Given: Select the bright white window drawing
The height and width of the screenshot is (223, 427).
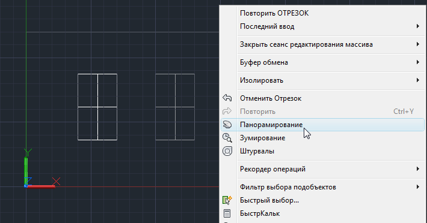Looking at the screenshot, I should pos(97,107).
